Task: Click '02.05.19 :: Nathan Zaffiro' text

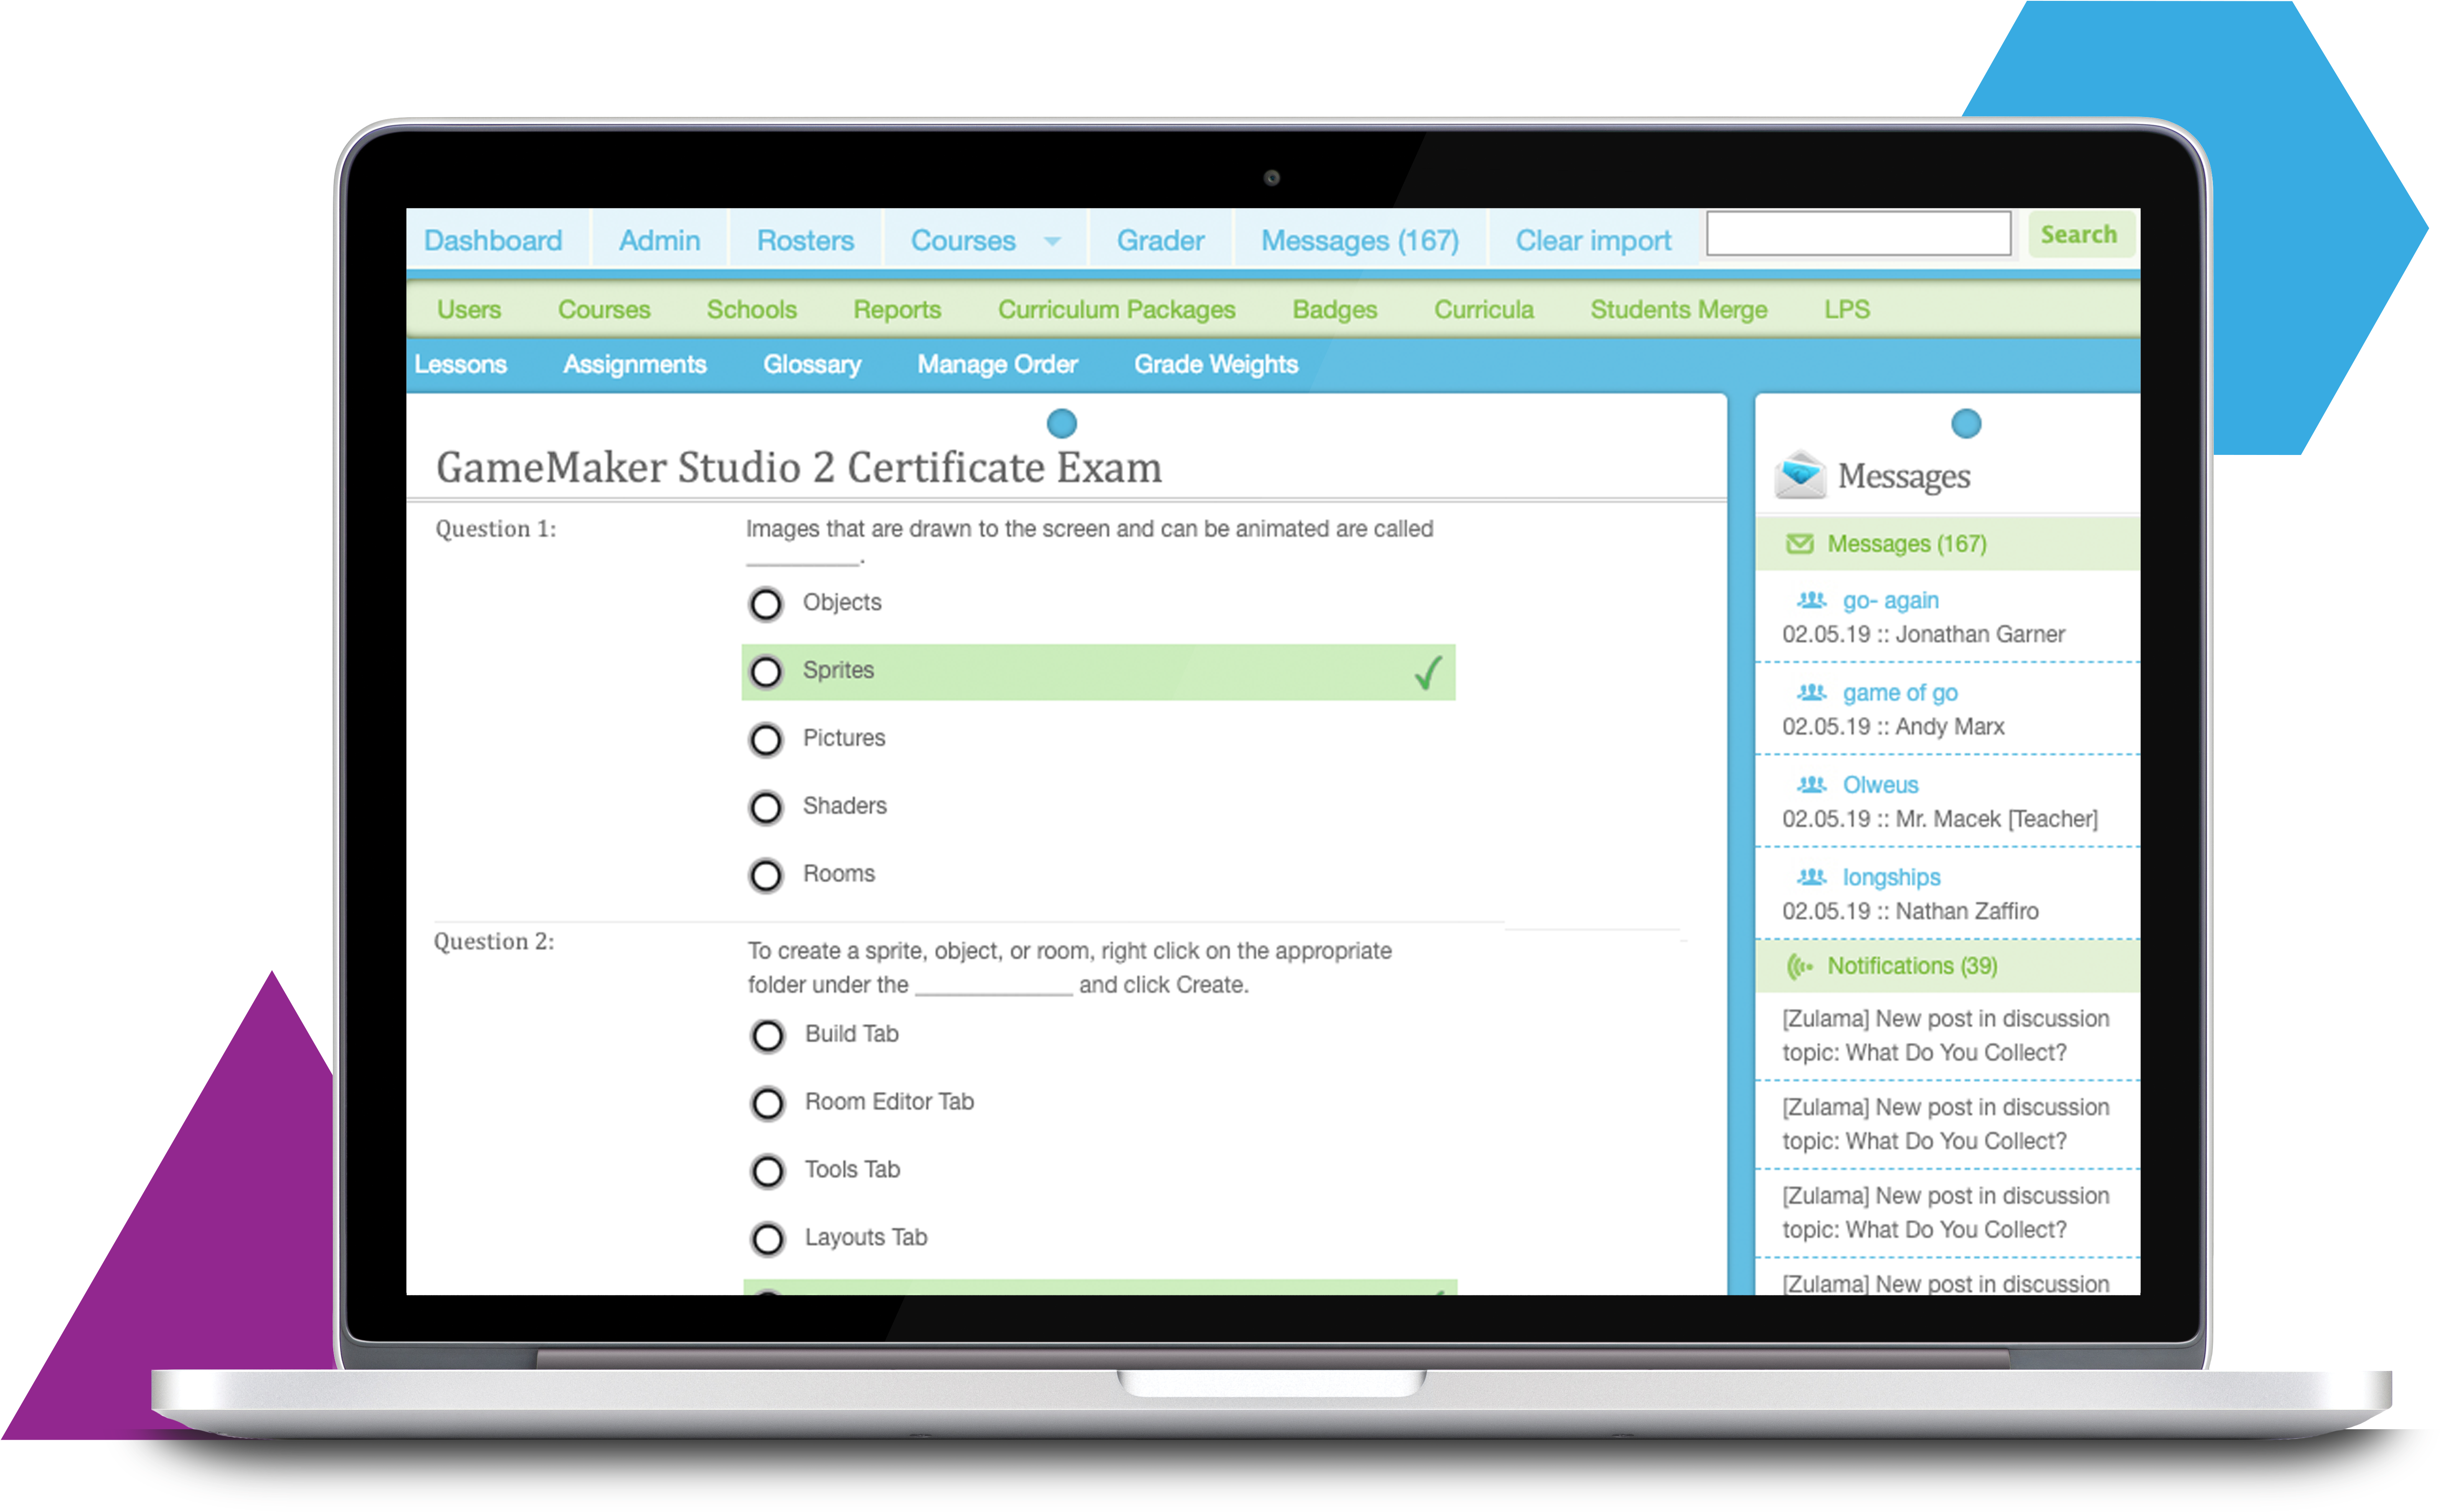Action: pos(1910,911)
